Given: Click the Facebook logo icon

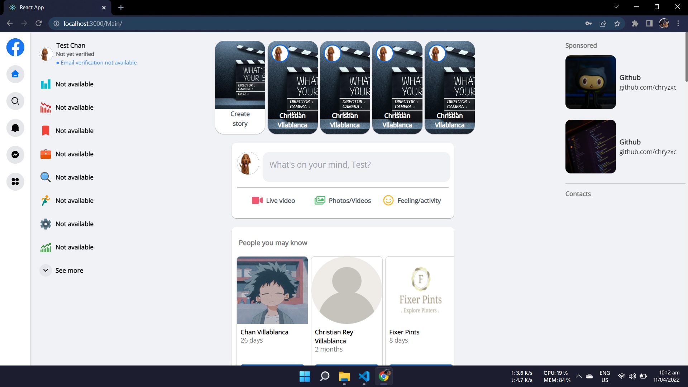Looking at the screenshot, I should pyautogui.click(x=15, y=47).
